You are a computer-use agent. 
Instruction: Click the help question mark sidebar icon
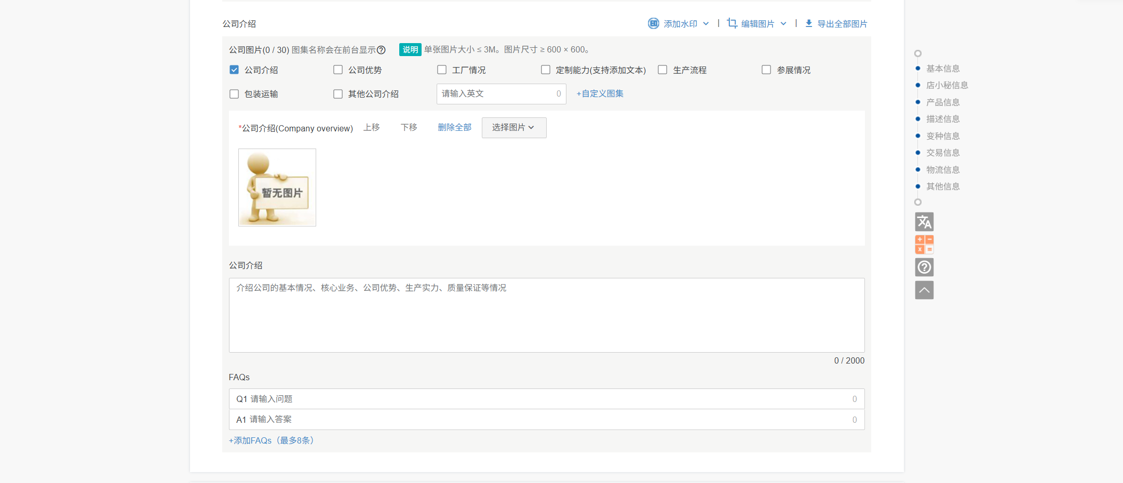point(924,267)
